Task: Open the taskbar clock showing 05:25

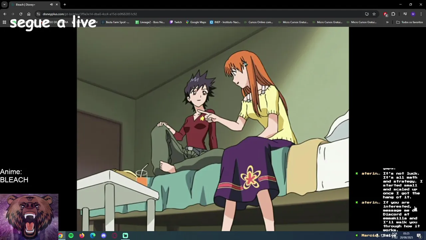Action: click(406, 236)
